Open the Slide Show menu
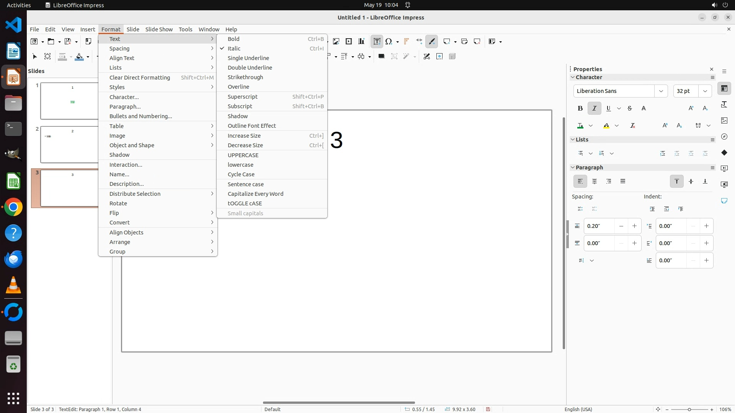 click(159, 29)
